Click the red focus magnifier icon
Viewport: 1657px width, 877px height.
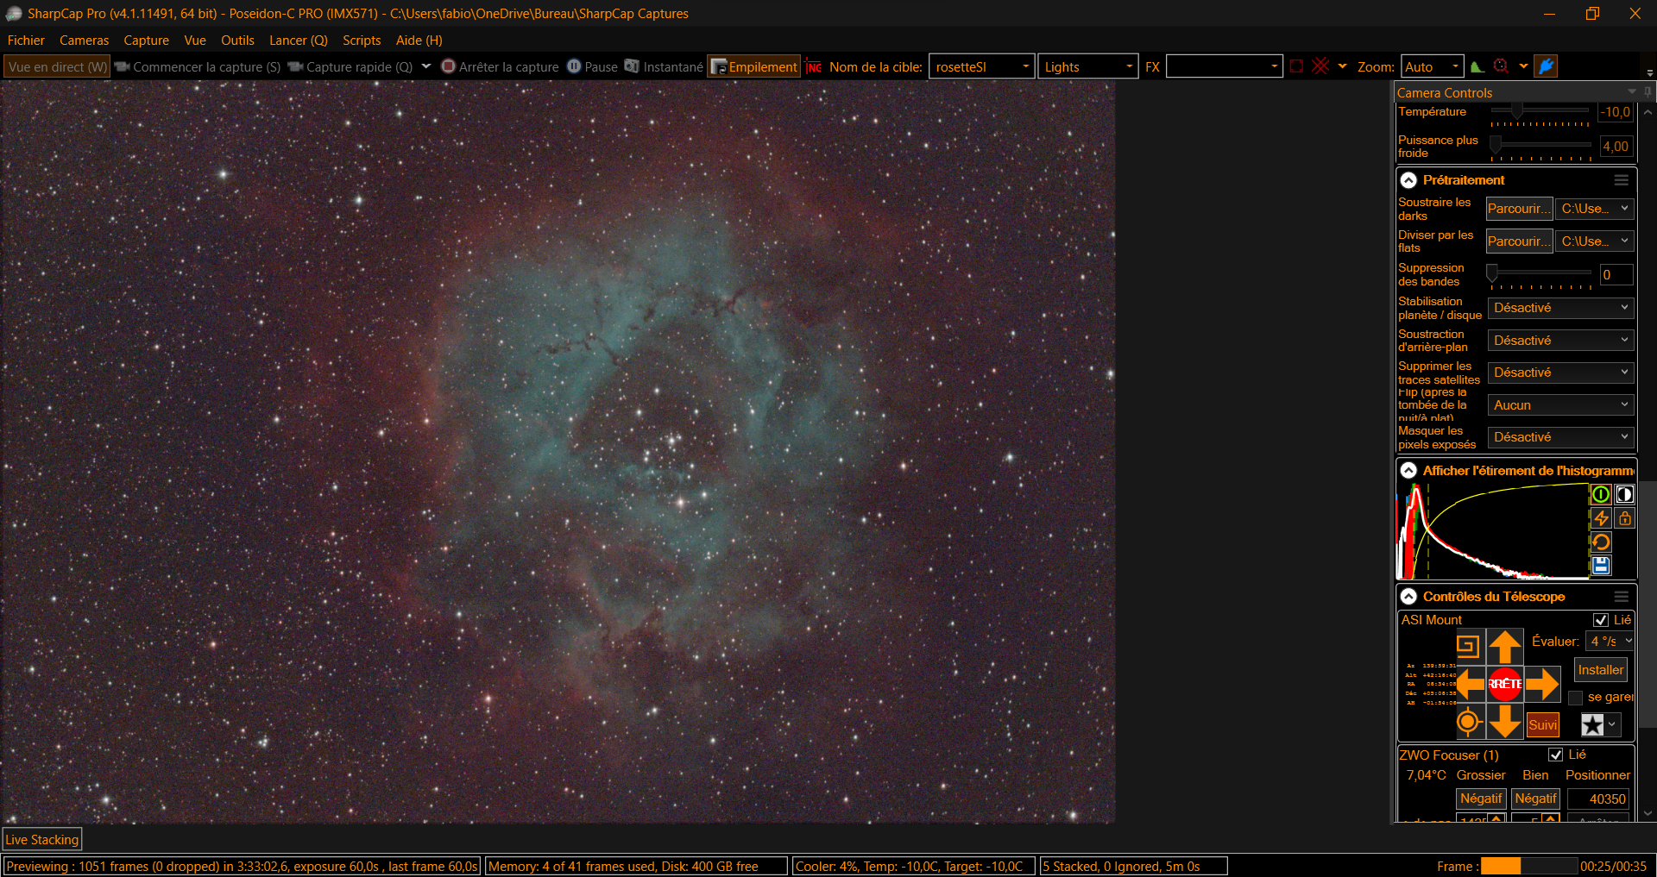click(x=1501, y=66)
